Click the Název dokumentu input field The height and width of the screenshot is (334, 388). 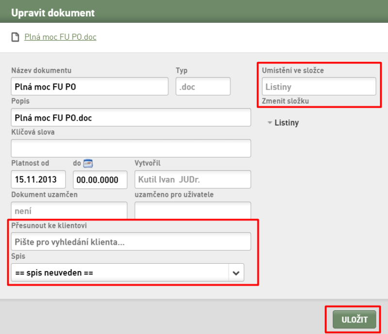click(90, 86)
